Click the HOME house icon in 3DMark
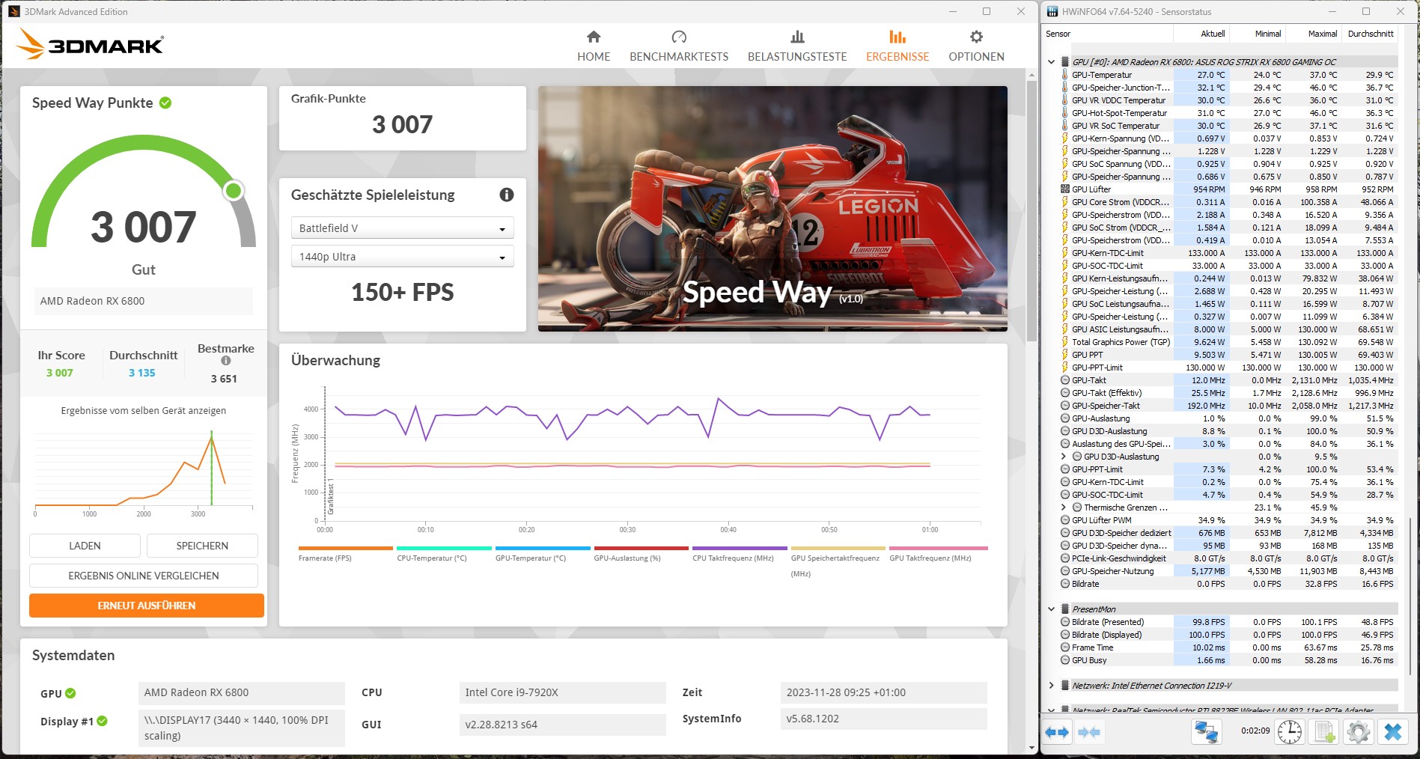The image size is (1420, 759). (x=594, y=37)
